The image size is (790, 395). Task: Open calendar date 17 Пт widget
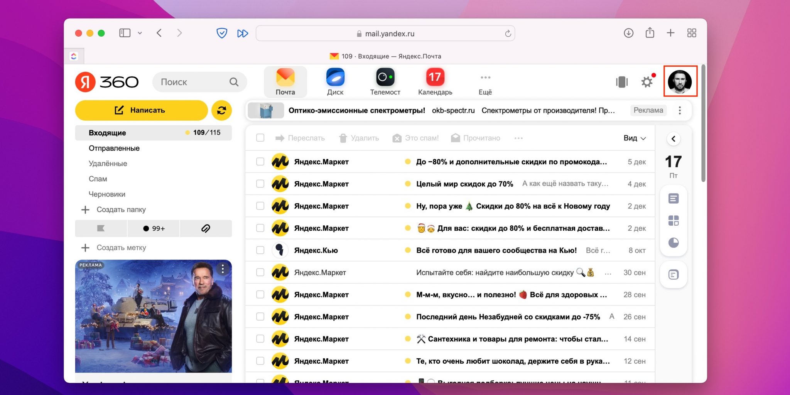click(674, 166)
